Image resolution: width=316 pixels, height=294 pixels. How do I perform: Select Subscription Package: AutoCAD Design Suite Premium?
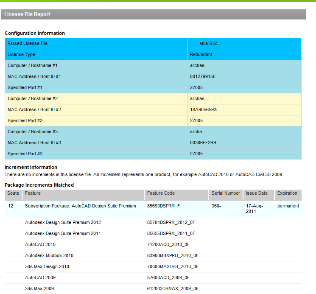[x=81, y=206]
